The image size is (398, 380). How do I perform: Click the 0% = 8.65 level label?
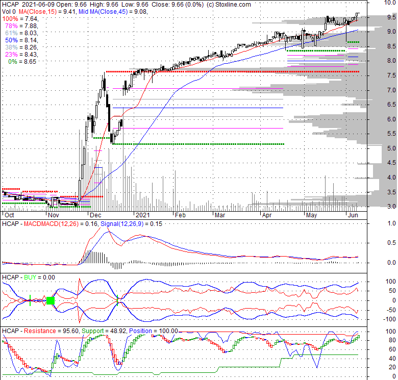coord(22,62)
